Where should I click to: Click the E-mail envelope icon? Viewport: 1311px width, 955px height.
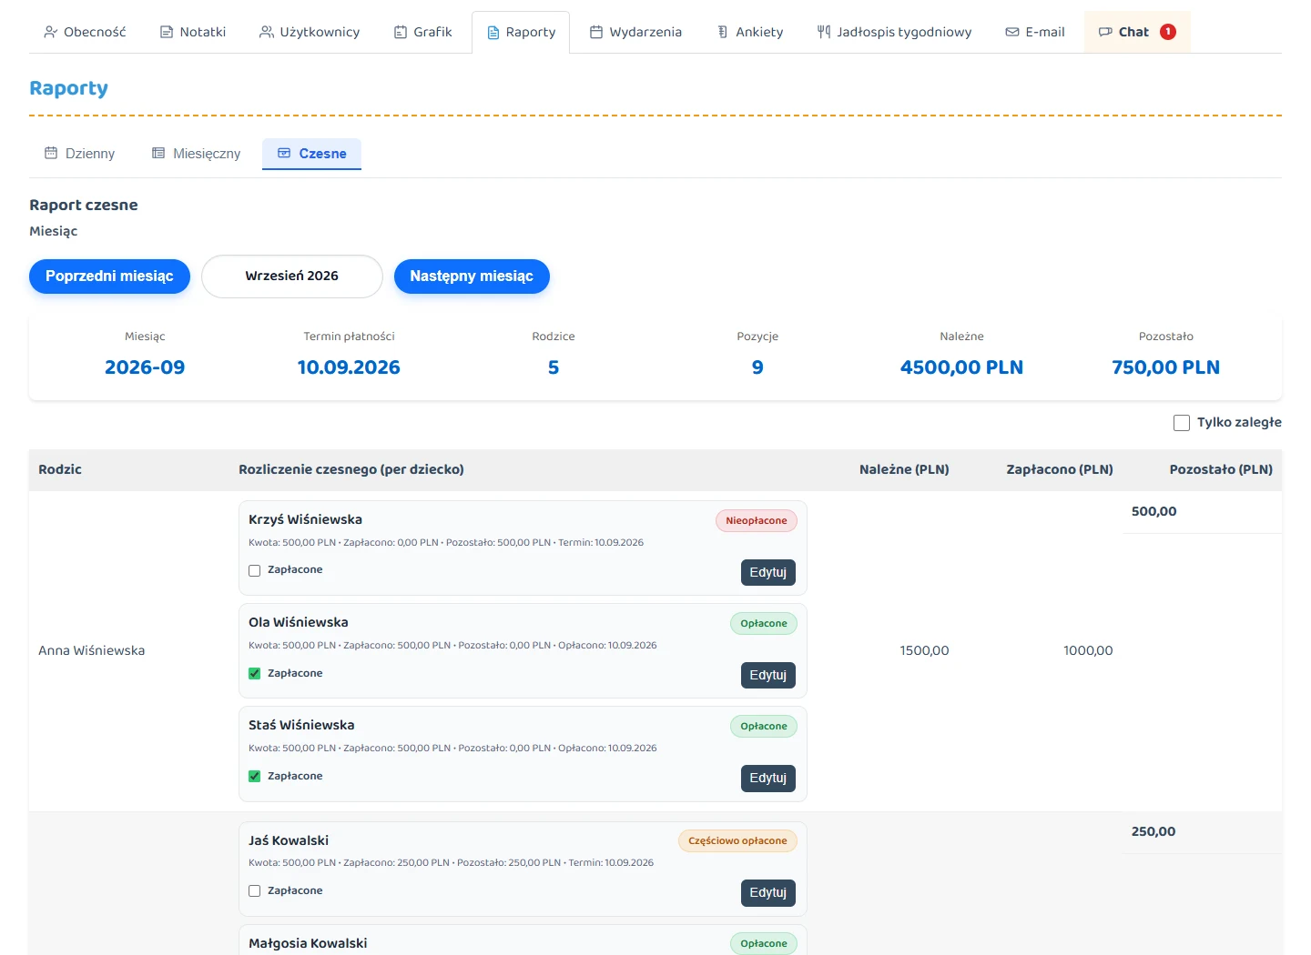(x=1012, y=32)
